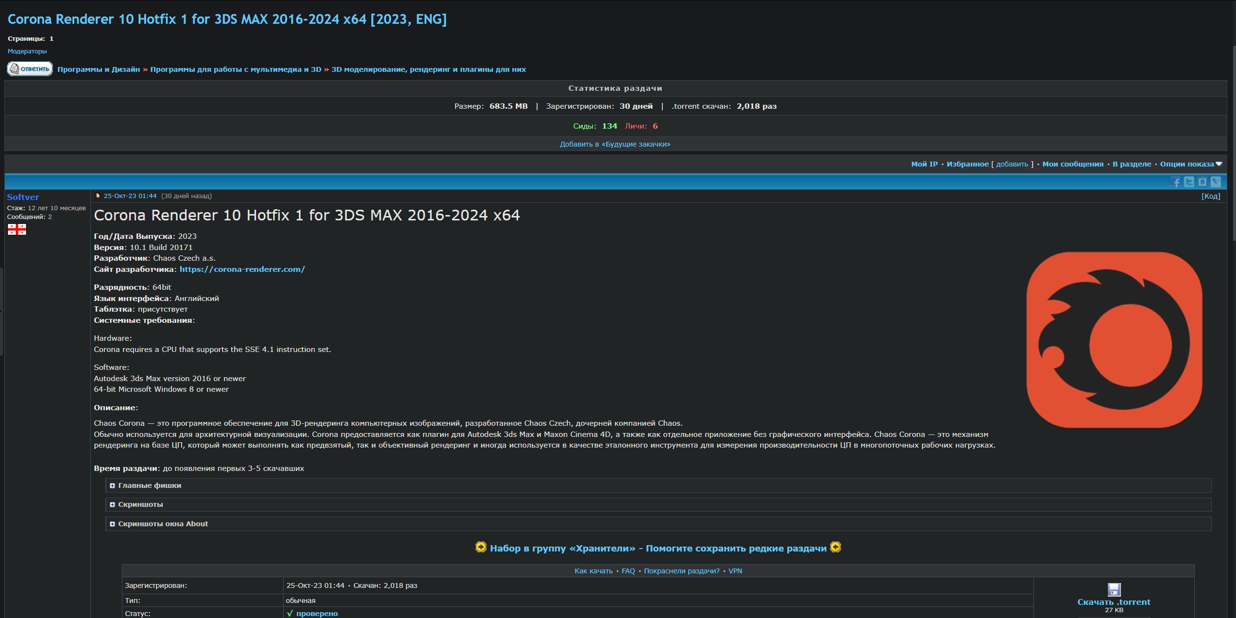Expand the 'Главные фишки' spoiler
1236x618 pixels.
658,485
